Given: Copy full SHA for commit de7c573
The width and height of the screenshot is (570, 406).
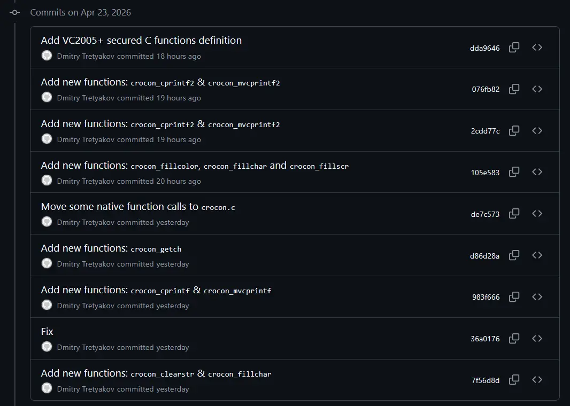Looking at the screenshot, I should pyautogui.click(x=514, y=214).
